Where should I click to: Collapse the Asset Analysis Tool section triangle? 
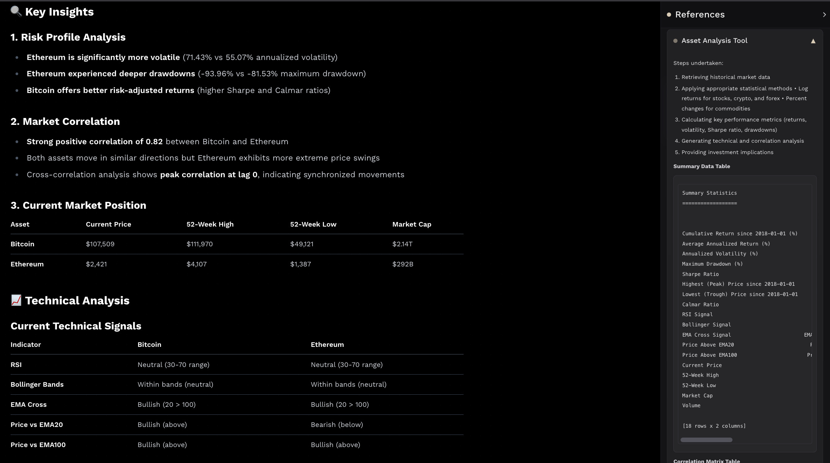coord(813,41)
